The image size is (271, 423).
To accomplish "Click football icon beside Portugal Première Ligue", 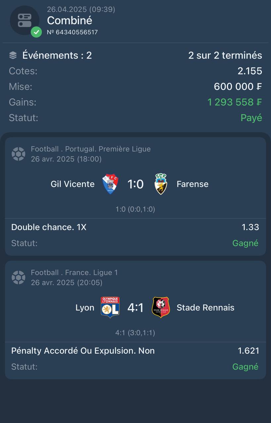I will (19, 154).
